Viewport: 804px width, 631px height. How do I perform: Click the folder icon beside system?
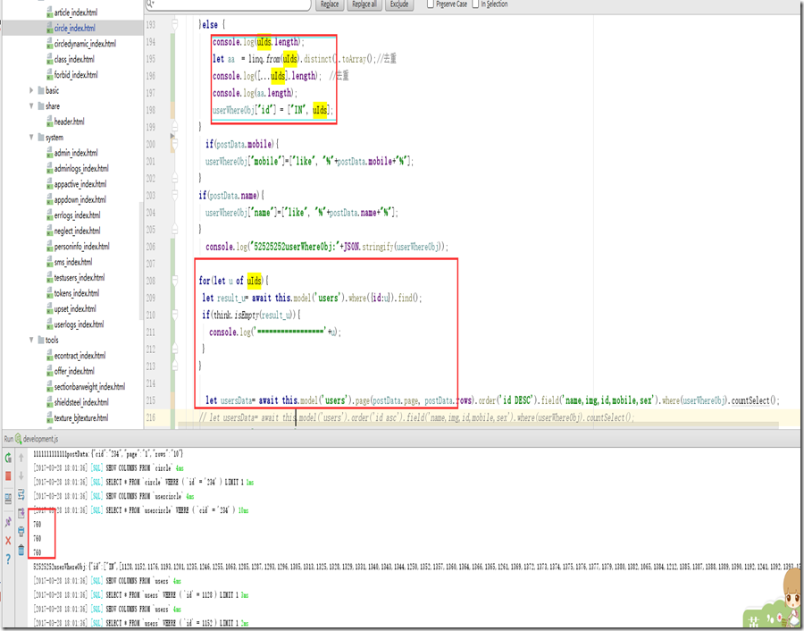tap(40, 137)
